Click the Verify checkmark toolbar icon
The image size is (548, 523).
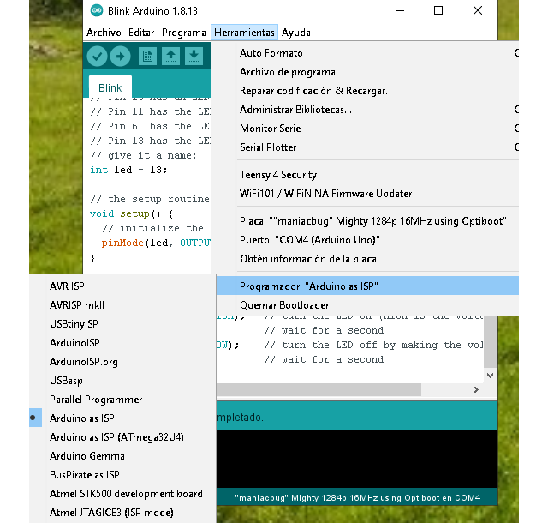coord(97,57)
